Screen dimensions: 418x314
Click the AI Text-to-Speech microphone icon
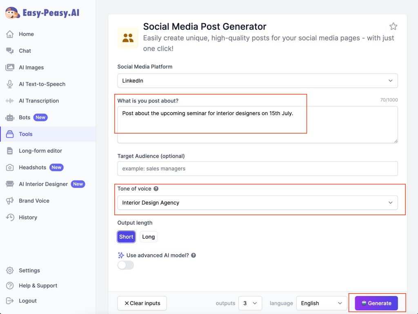click(x=10, y=84)
